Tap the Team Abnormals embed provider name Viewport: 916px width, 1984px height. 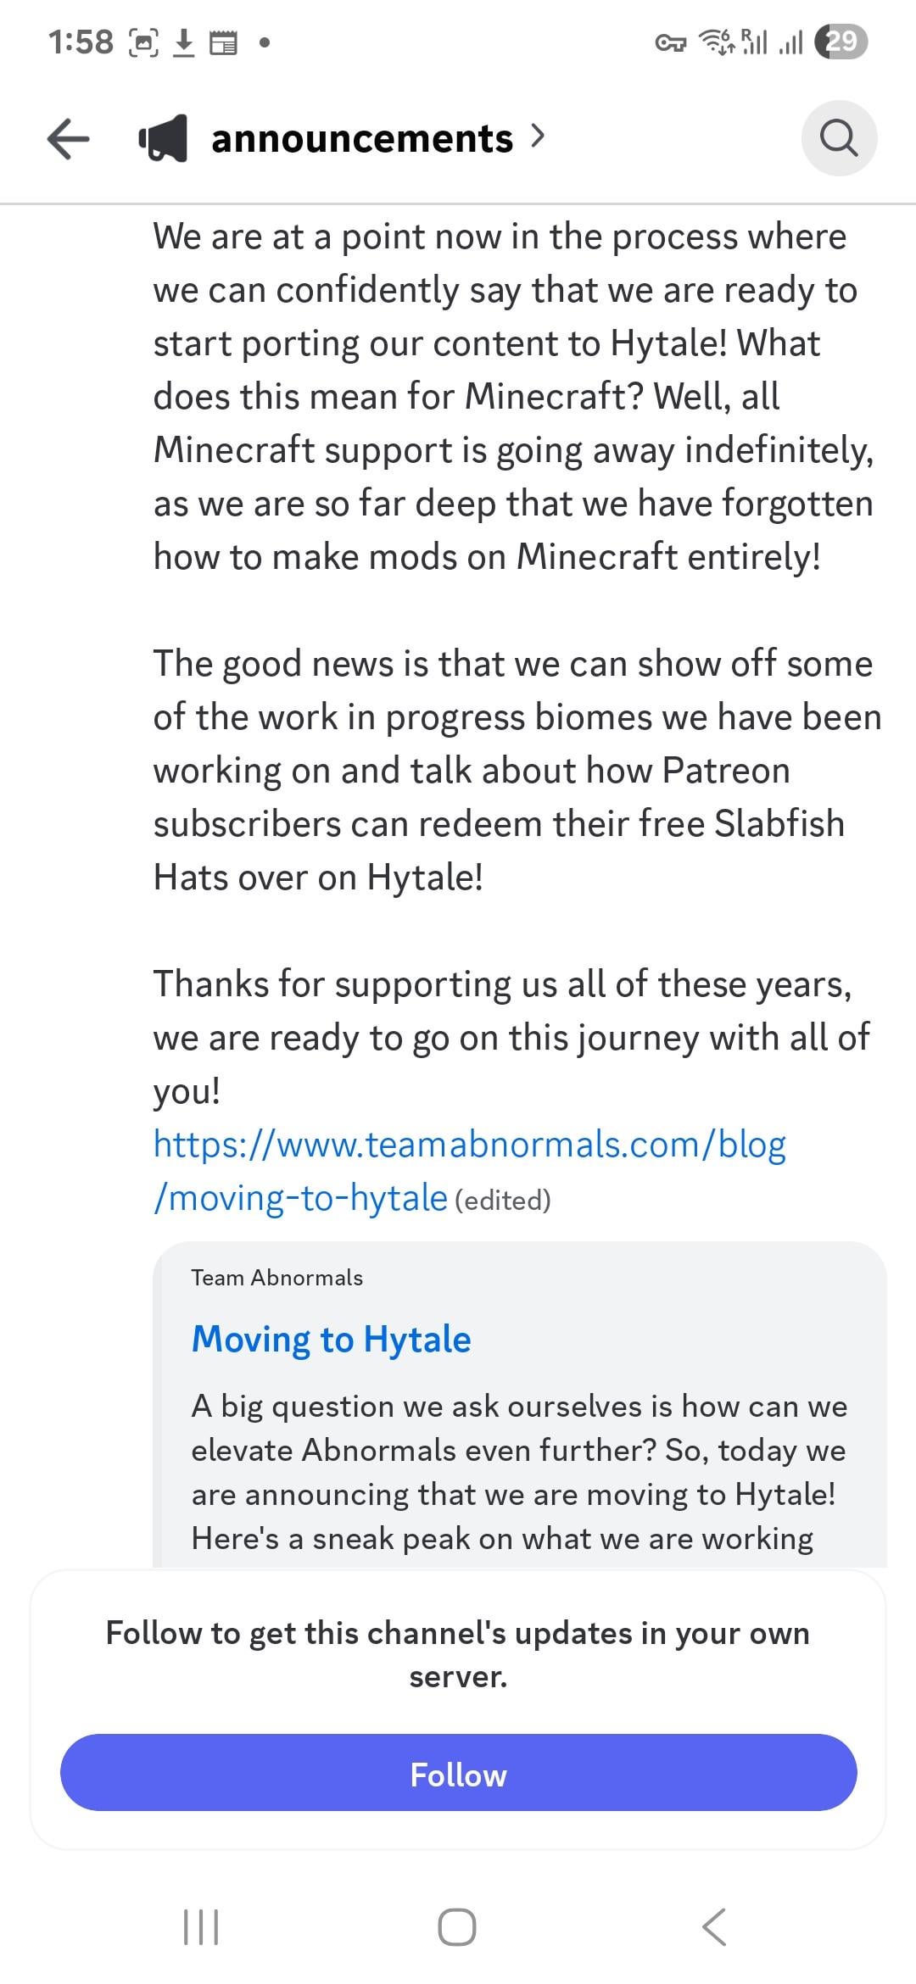click(x=276, y=1278)
